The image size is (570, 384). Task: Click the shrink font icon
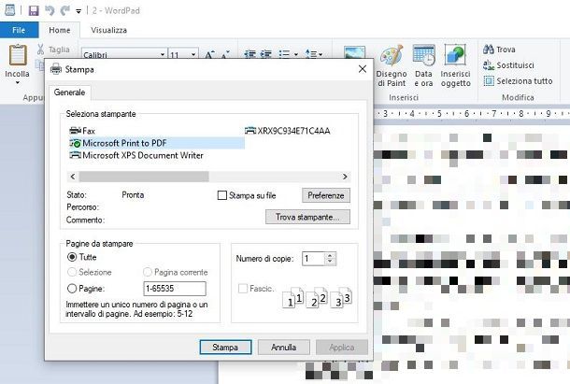click(225, 54)
